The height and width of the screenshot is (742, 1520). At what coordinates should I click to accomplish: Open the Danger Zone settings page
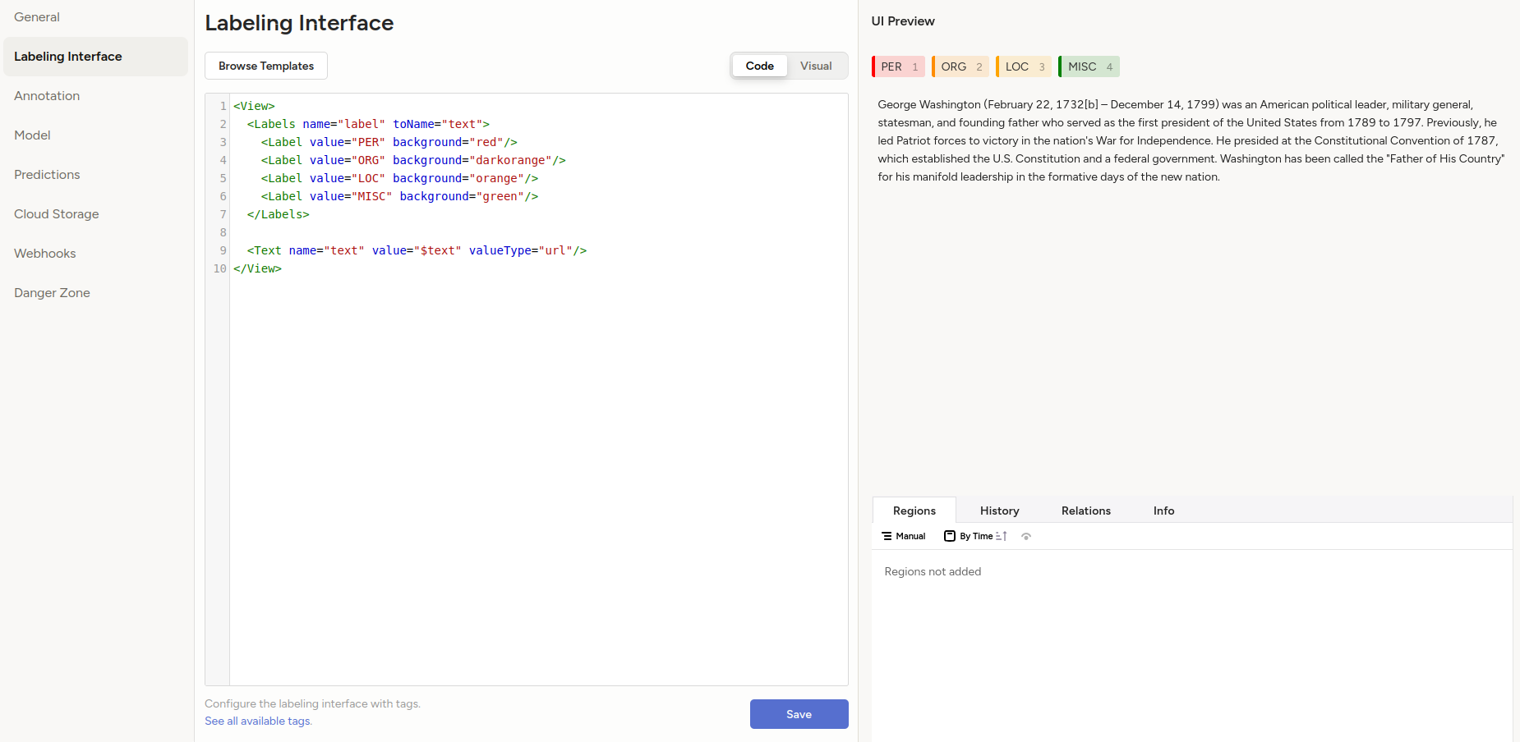pos(53,293)
